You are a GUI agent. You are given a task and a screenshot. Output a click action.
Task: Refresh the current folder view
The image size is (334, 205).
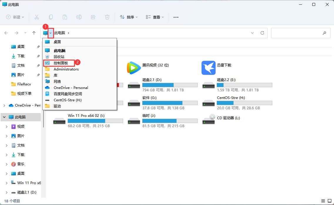click(262, 33)
